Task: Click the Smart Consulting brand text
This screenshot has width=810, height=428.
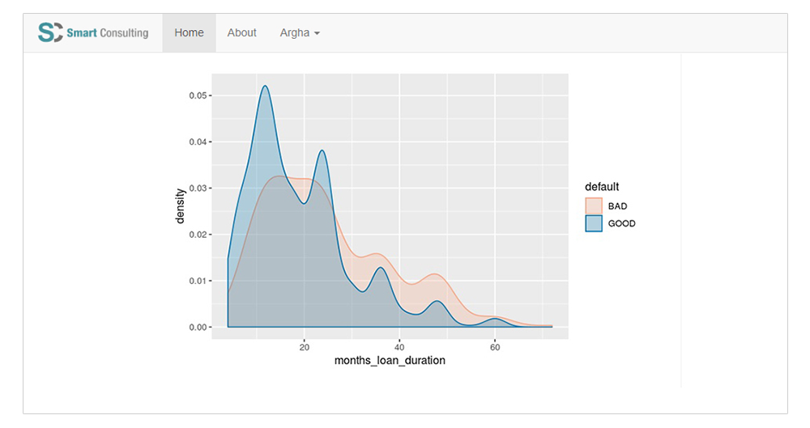Action: pyautogui.click(x=108, y=33)
